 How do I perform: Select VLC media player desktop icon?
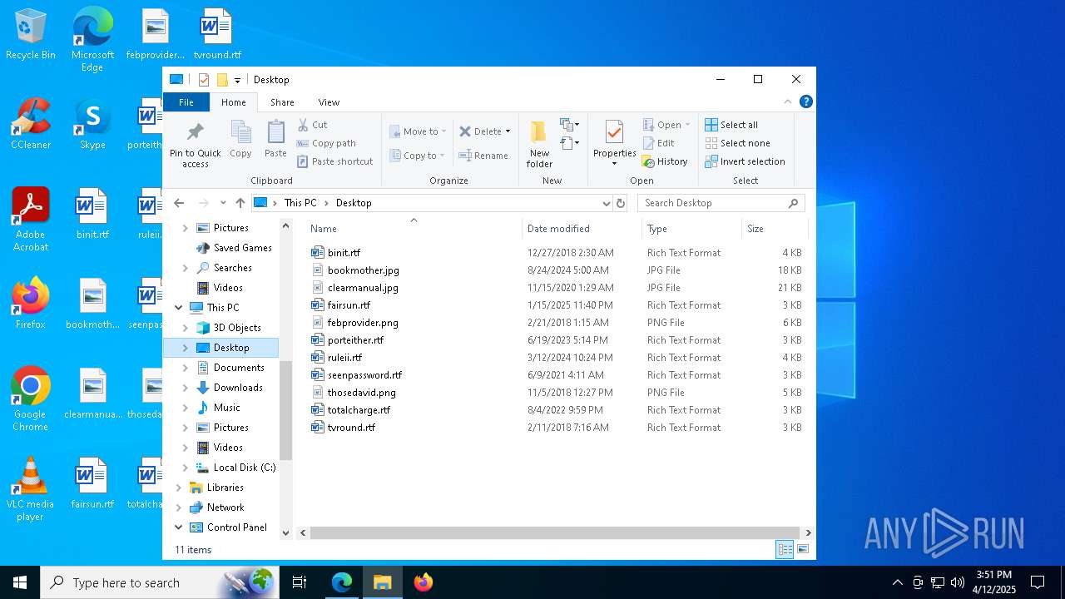coord(31,489)
